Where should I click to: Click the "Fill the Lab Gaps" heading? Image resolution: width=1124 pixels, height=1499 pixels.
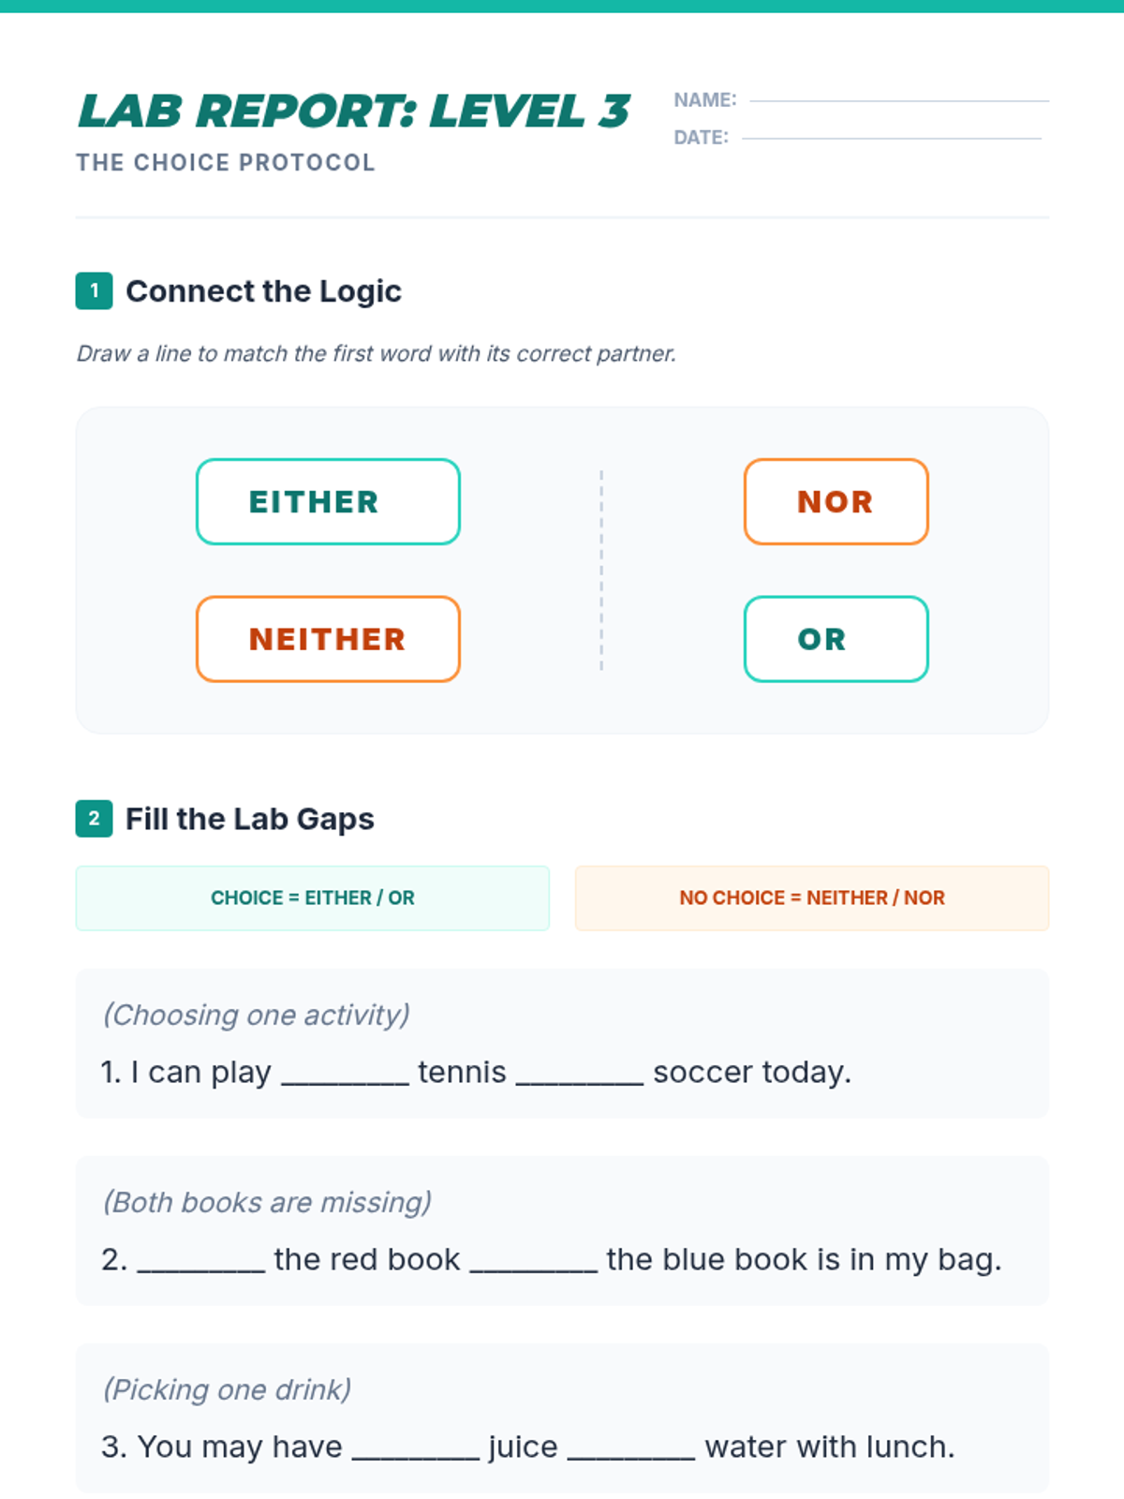coord(249,819)
